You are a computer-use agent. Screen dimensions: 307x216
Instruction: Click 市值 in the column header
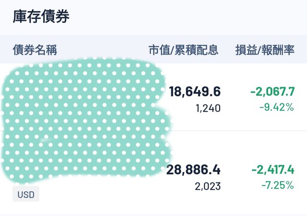pos(159,49)
